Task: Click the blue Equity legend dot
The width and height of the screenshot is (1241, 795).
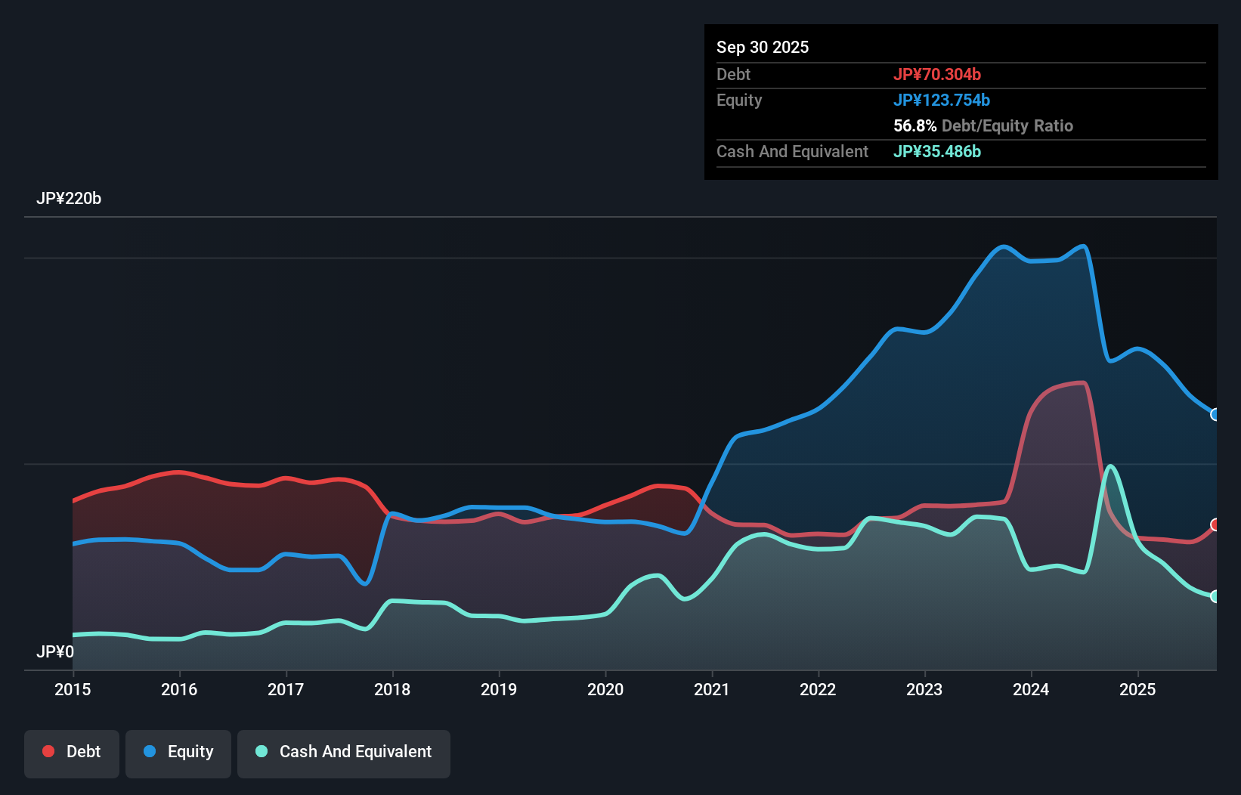Action: [x=150, y=751]
